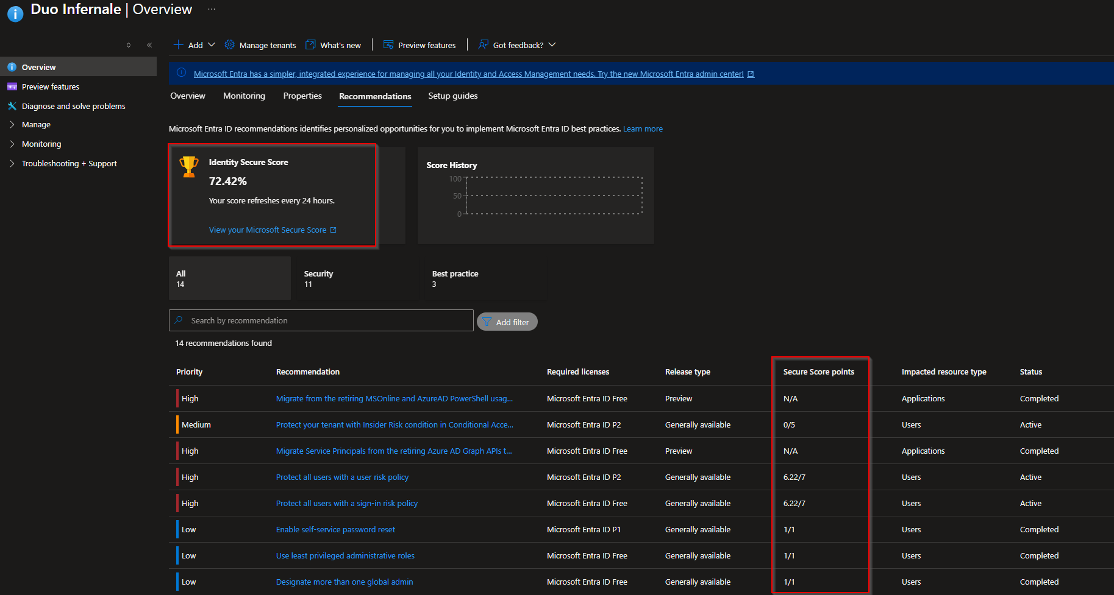
Task: Click Microsoft Entra ID P1 license cell
Action: coord(584,529)
